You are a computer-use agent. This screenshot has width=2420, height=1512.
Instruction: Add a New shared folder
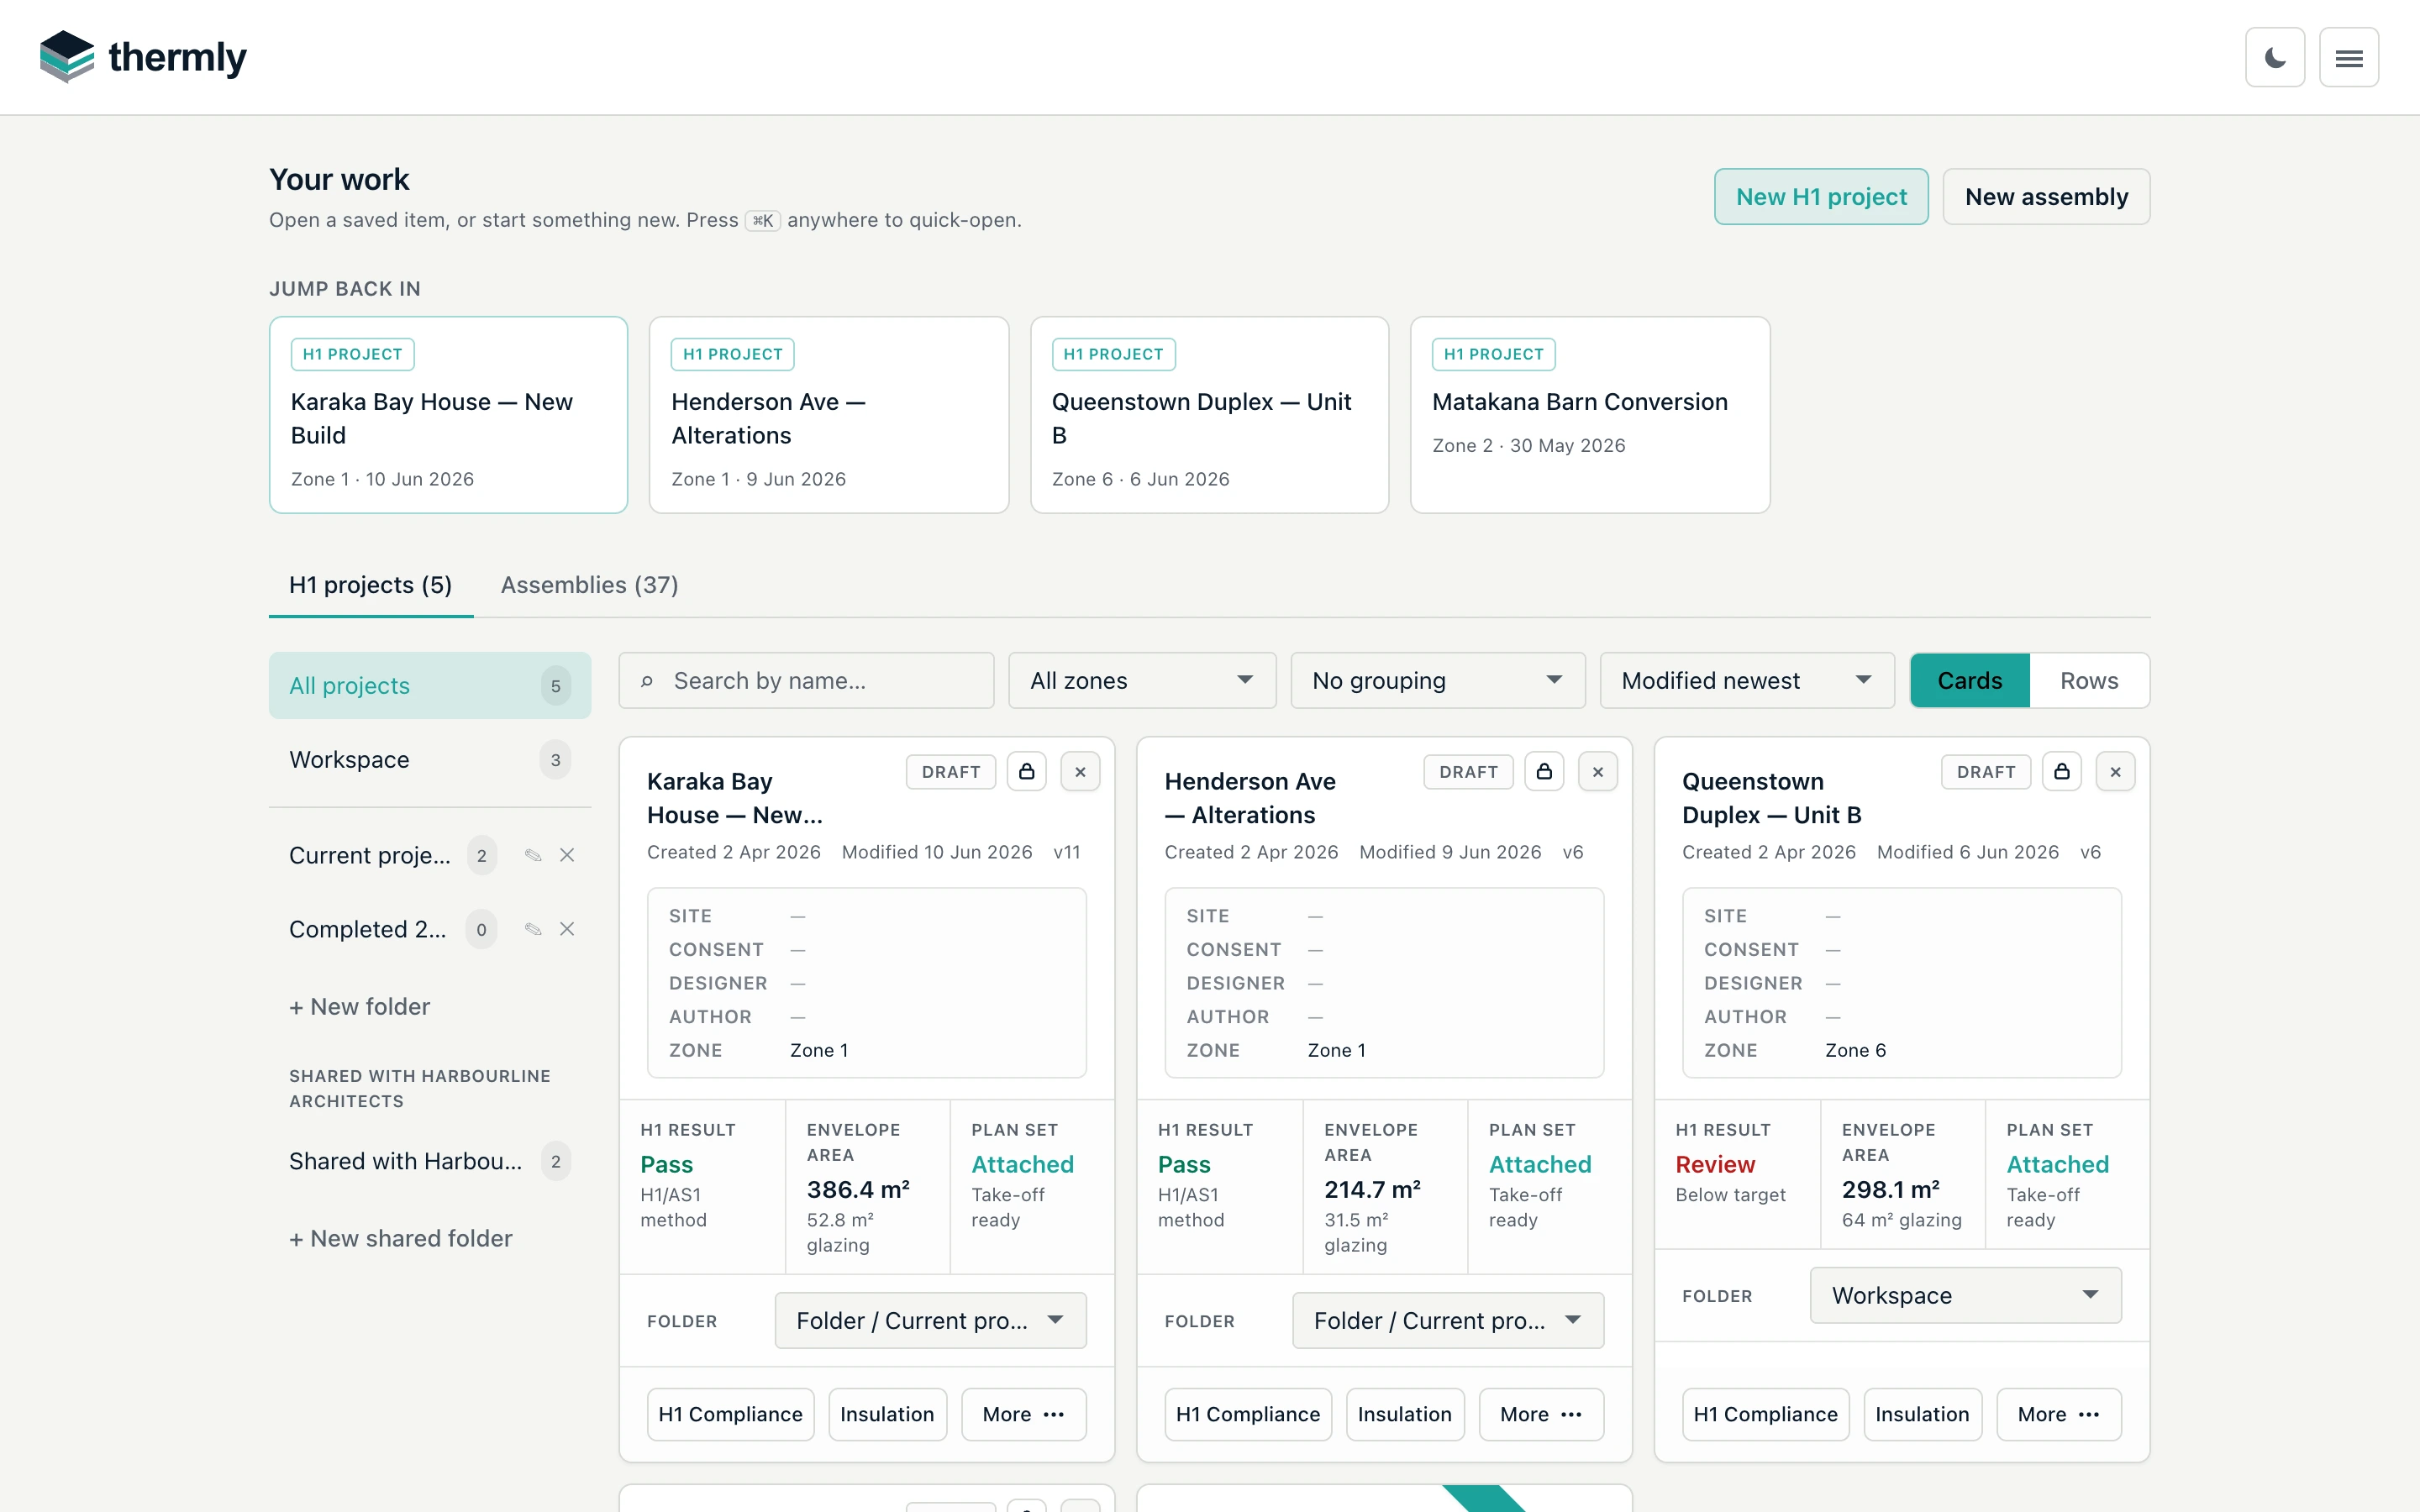[x=401, y=1239]
